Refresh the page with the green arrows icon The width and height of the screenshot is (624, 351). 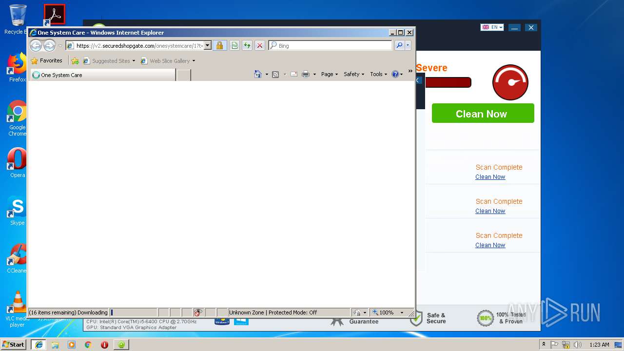click(247, 45)
